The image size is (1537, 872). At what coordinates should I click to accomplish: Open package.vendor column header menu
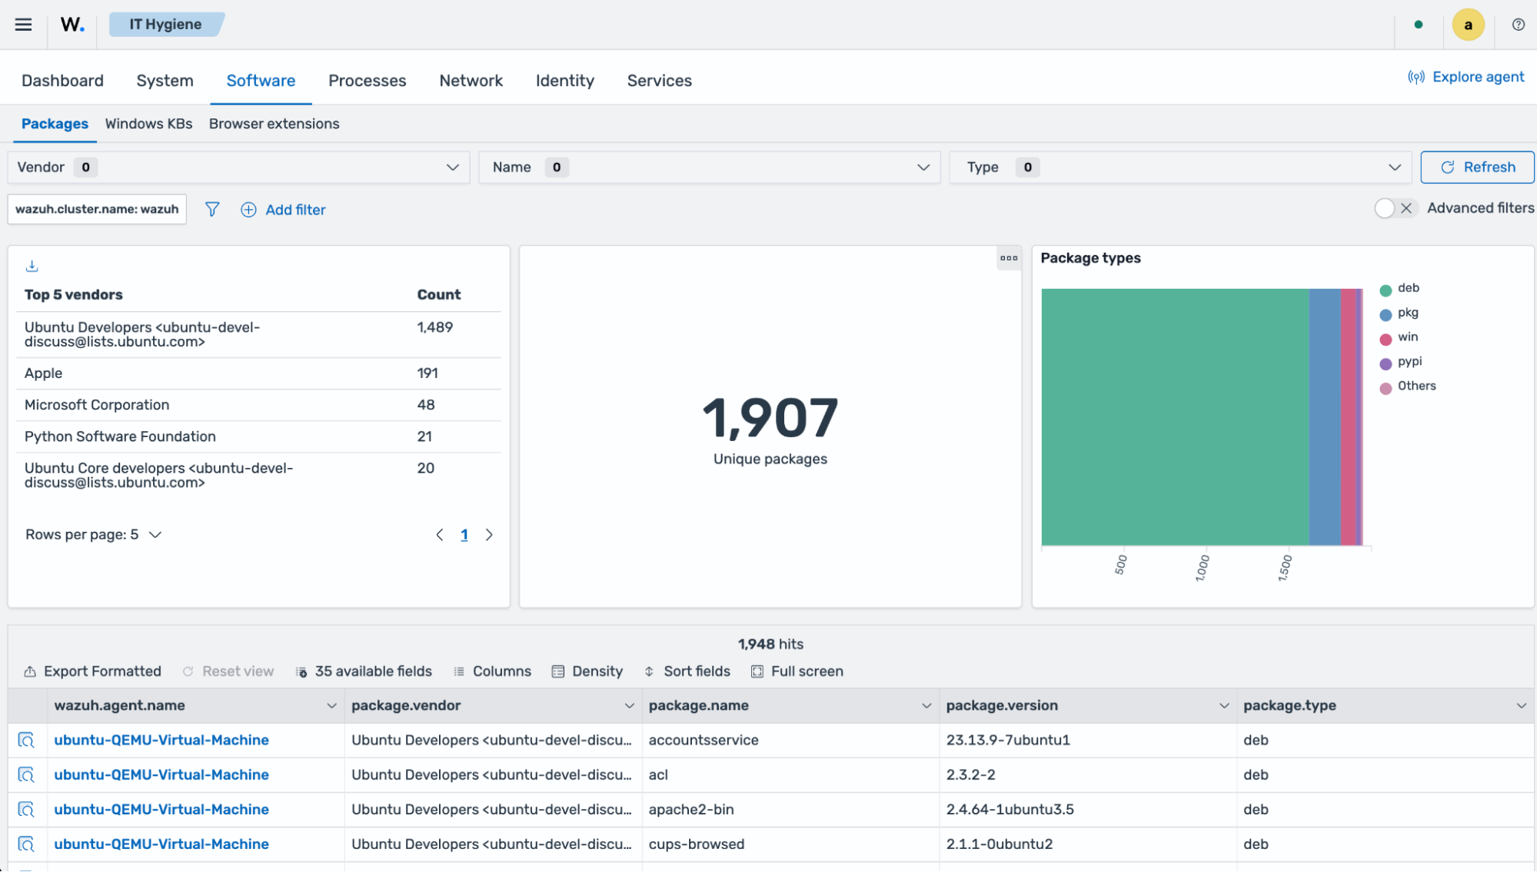(629, 705)
